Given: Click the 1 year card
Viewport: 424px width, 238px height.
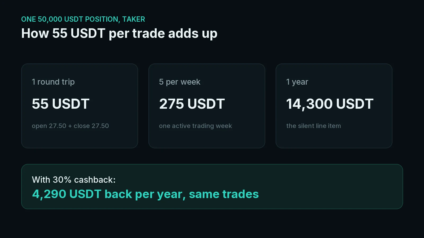Looking at the screenshot, I should click(x=334, y=106).
